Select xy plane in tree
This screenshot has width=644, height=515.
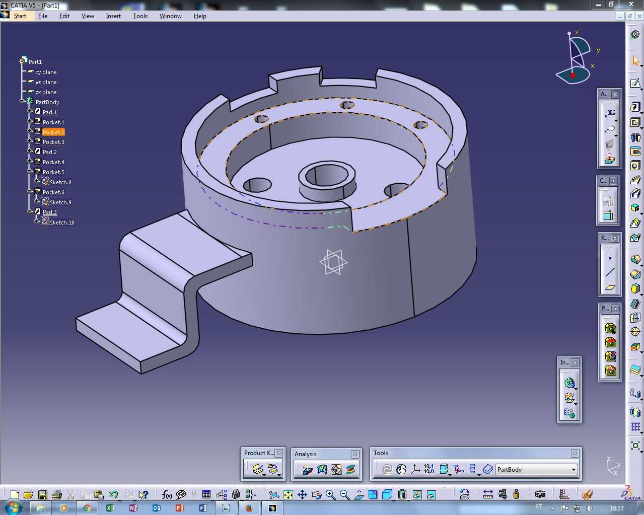(x=46, y=72)
